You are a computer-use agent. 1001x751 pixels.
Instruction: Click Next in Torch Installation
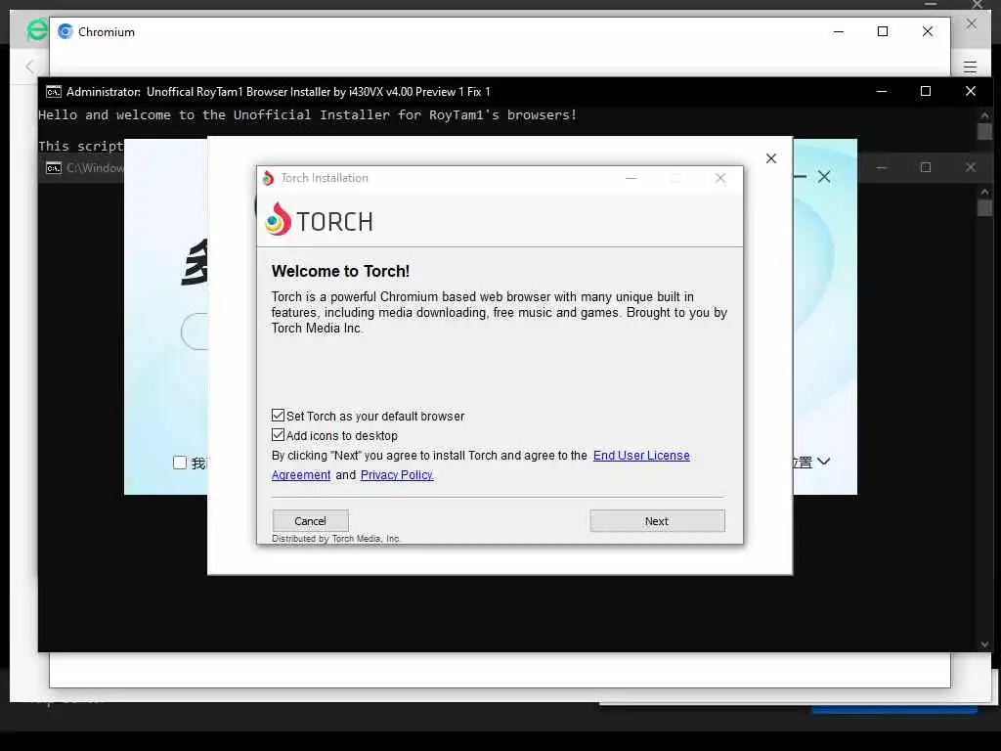click(657, 521)
